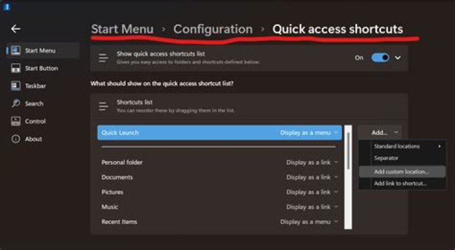Choose Separator from Add menu
455x250 pixels.
click(x=403, y=158)
